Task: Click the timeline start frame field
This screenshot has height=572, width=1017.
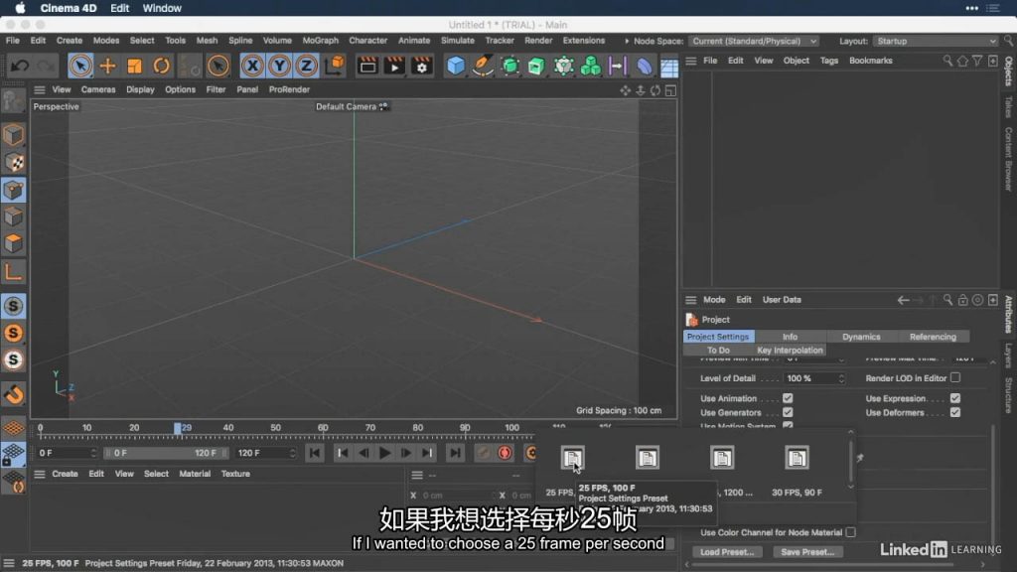Action: point(67,453)
